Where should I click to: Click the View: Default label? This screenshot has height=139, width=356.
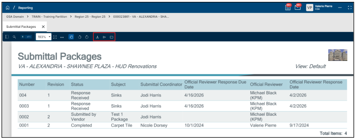[310, 66]
